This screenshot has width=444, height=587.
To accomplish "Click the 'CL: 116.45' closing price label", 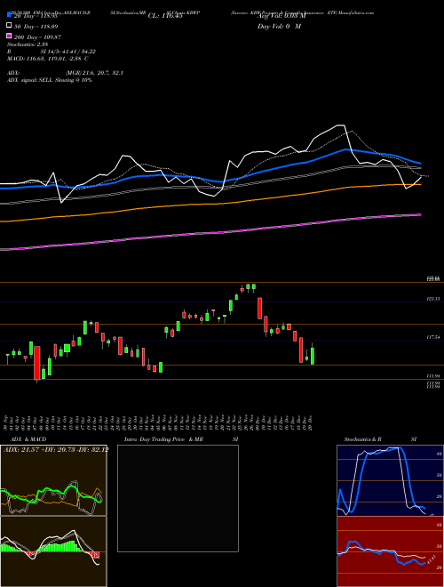I will pyautogui.click(x=165, y=16).
